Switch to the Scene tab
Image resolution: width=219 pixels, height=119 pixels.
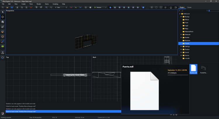click(190, 7)
